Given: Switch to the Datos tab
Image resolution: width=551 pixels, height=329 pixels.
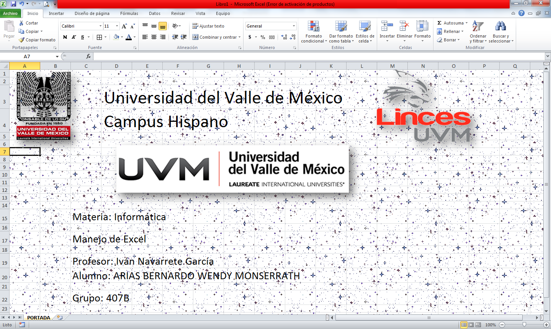Looking at the screenshot, I should click(x=155, y=13).
